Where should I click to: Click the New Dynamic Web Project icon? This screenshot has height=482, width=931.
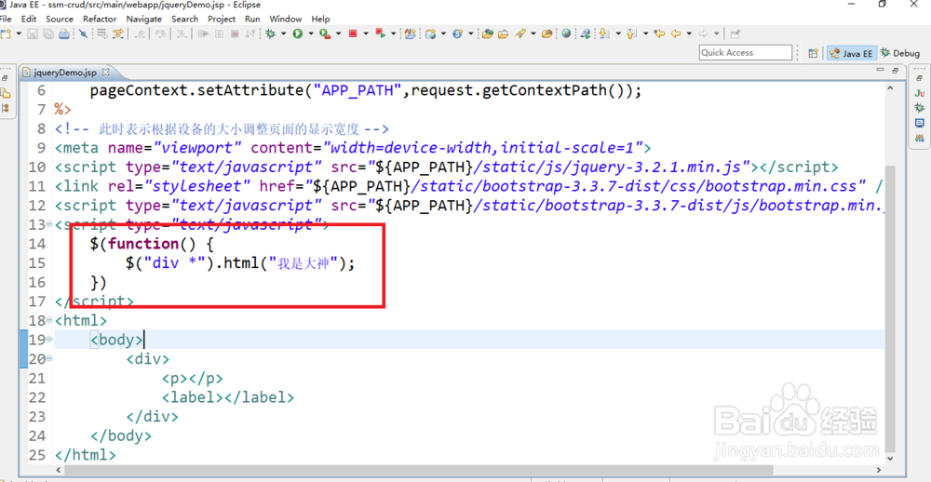[430, 33]
